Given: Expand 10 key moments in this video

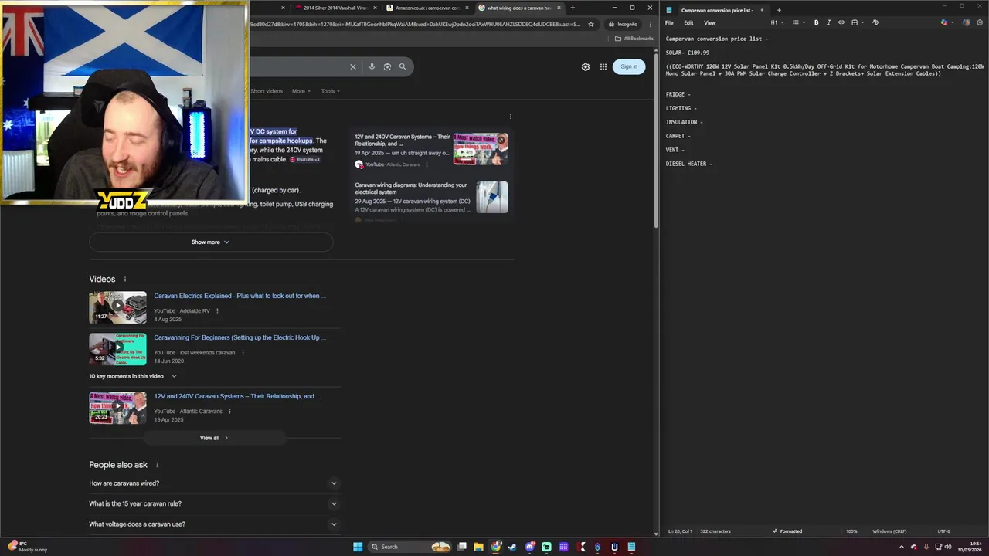Looking at the screenshot, I should pyautogui.click(x=133, y=376).
